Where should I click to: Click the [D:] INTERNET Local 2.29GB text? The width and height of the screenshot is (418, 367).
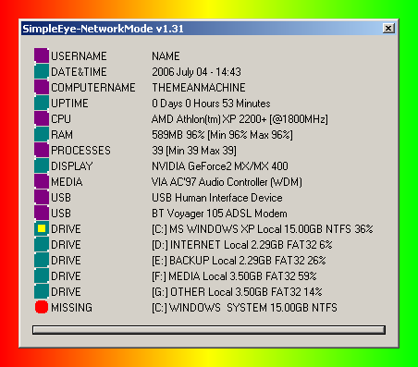pyautogui.click(x=242, y=245)
